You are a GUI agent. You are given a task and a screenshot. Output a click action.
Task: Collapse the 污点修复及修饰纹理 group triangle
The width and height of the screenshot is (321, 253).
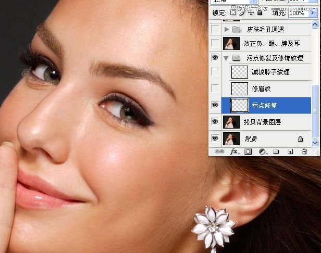pos(226,58)
